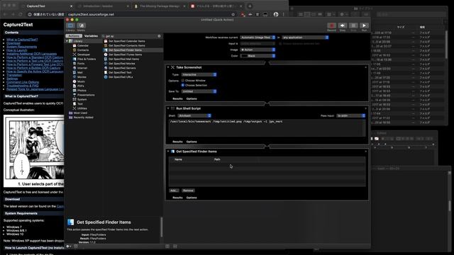The height and width of the screenshot is (255, 454).
Task: Select the Contacts library category
Action: pyautogui.click(x=82, y=50)
